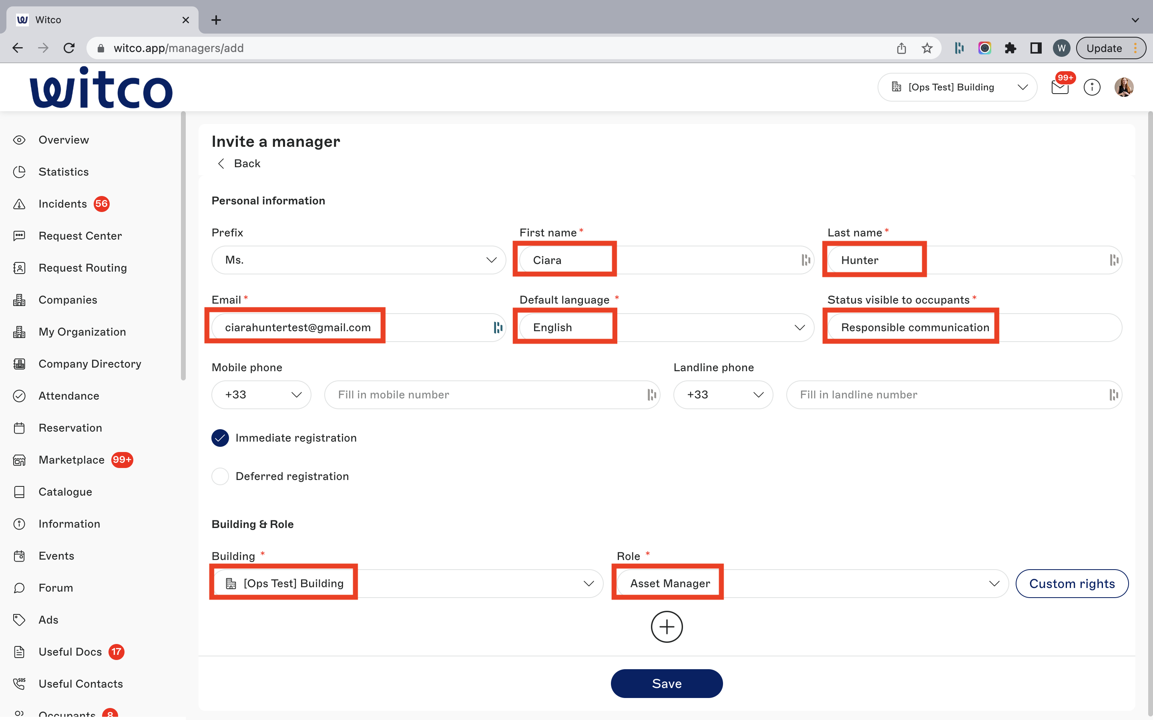
Task: Click the Forum speech bubble icon
Action: [19, 588]
